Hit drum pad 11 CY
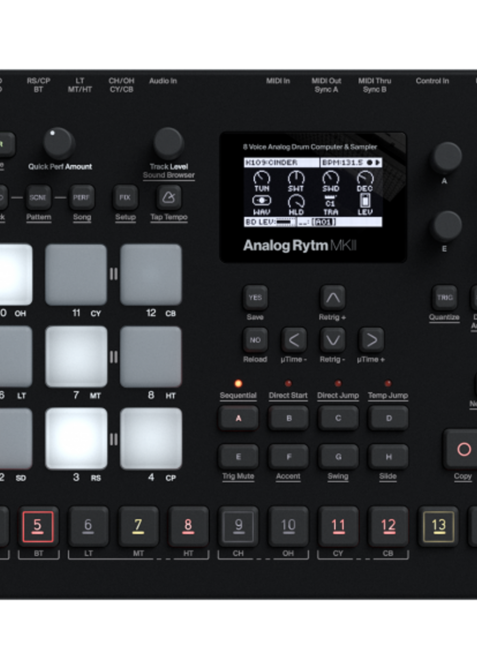The image size is (477, 668). [x=76, y=275]
